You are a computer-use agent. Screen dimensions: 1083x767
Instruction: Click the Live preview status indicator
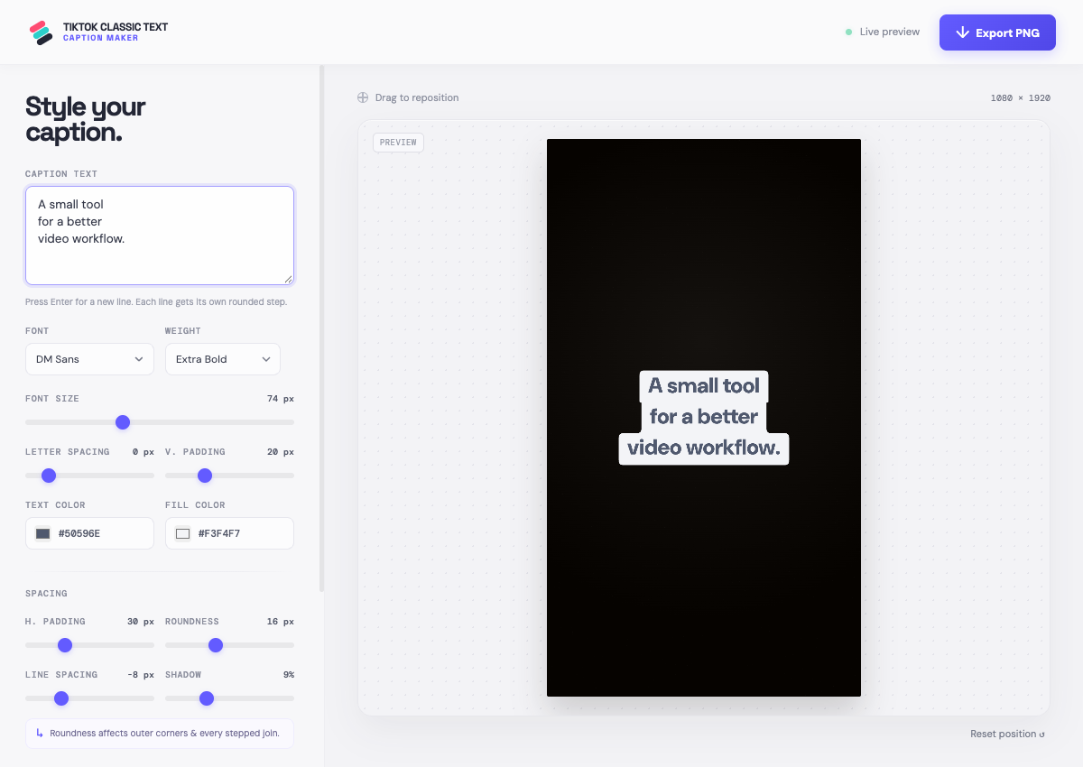882,32
